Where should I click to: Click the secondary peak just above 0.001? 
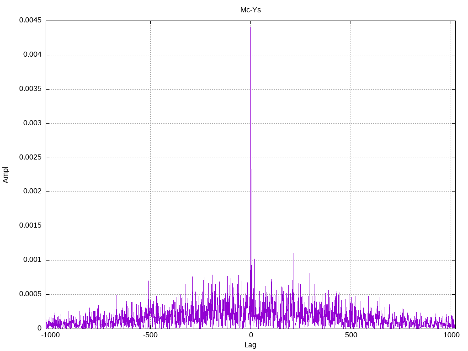point(293,253)
